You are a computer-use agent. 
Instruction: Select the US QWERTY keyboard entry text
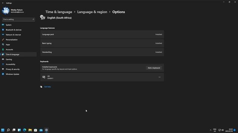click(50, 77)
